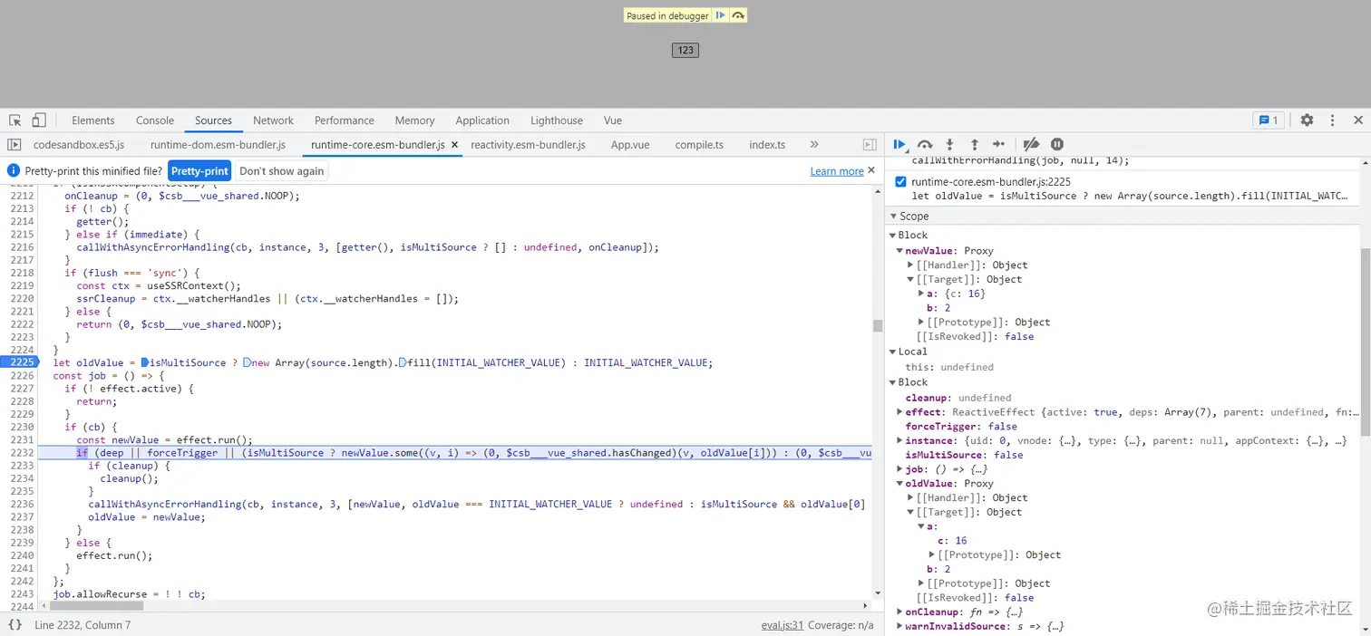
Task: Expand the effect ReactiveEffect entry
Action: point(899,412)
